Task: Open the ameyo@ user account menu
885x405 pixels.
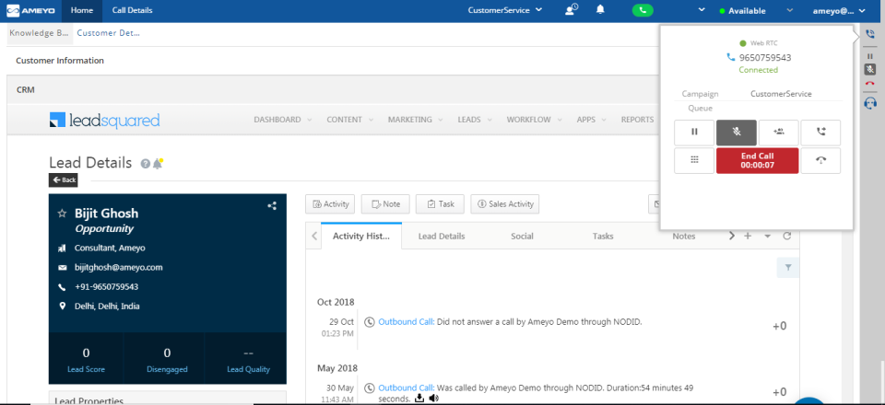Action: 839,11
